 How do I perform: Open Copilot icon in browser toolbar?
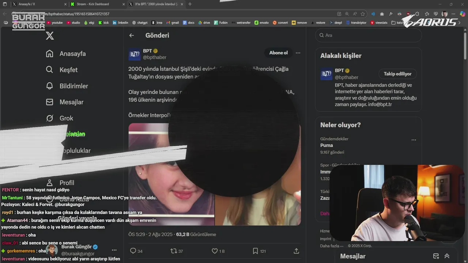tap(463, 14)
